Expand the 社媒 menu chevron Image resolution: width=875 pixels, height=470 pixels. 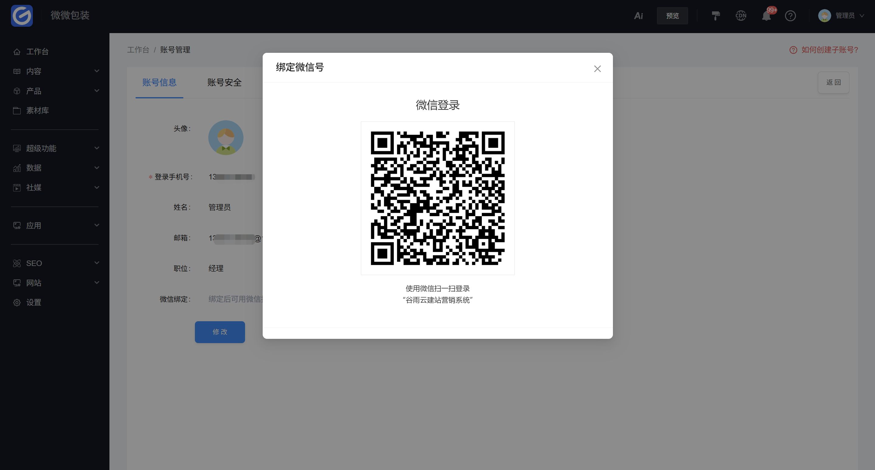coord(97,187)
